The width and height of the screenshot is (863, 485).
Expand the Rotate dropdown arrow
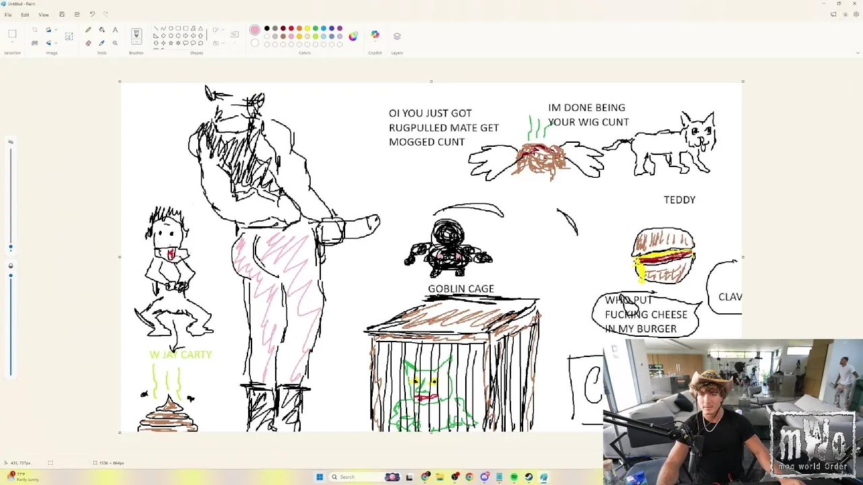55,30
